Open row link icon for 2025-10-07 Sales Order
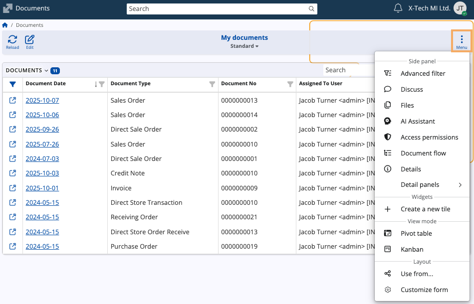This screenshot has height=304, width=474. [x=13, y=100]
